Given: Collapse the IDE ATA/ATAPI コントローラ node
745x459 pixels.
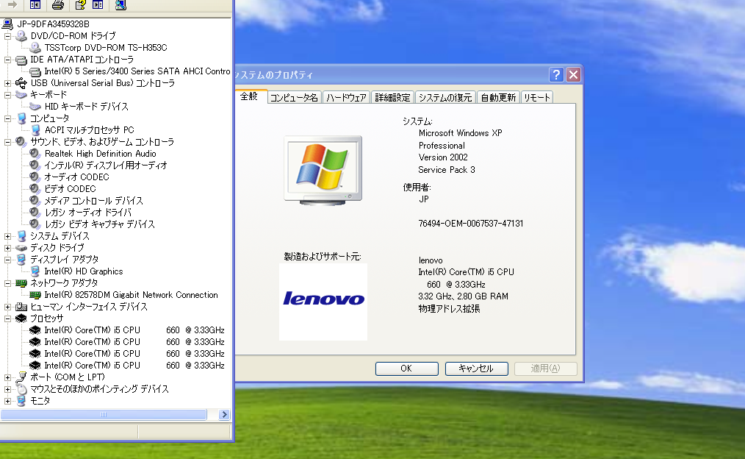Looking at the screenshot, I should point(7,60).
